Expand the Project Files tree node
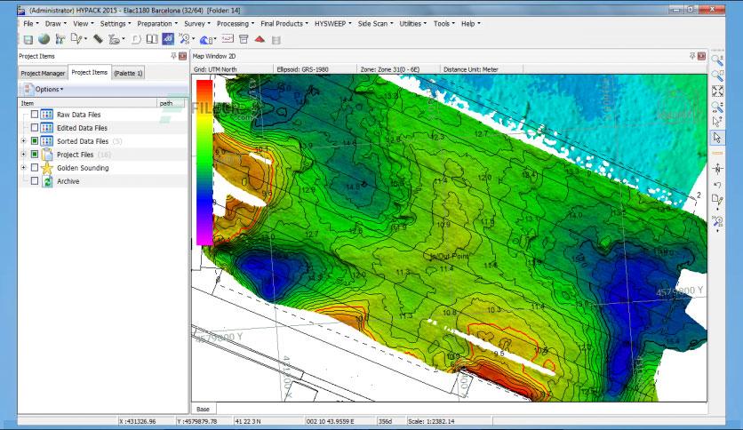Image resolution: width=743 pixels, height=430 pixels. [23, 154]
